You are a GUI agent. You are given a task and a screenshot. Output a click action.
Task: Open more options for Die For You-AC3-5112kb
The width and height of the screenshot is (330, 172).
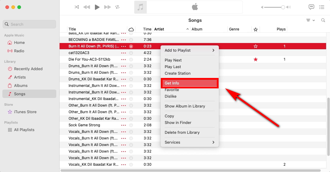123,59
